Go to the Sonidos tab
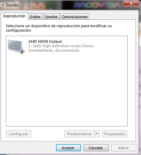This screenshot has height=155, width=141. 51,17
